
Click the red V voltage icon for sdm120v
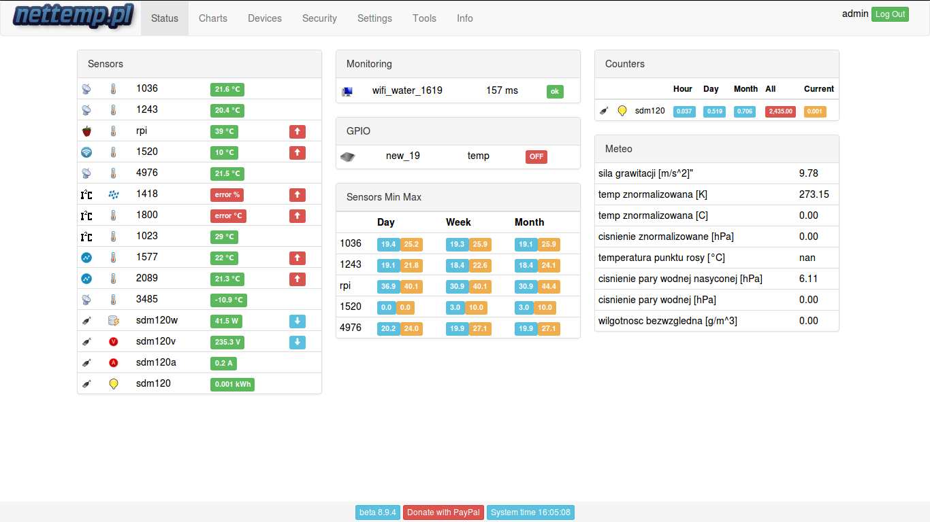[x=114, y=342]
